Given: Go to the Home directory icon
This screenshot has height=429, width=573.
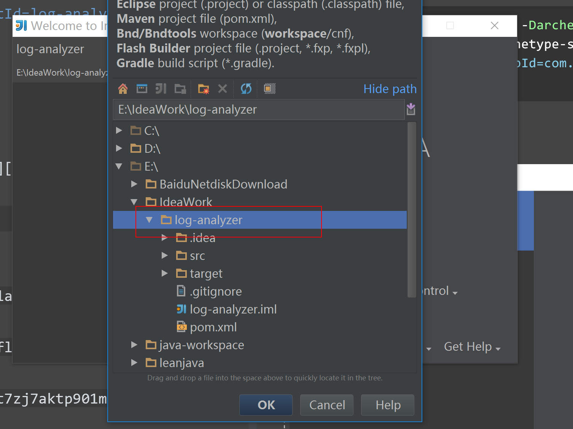Looking at the screenshot, I should pos(123,89).
